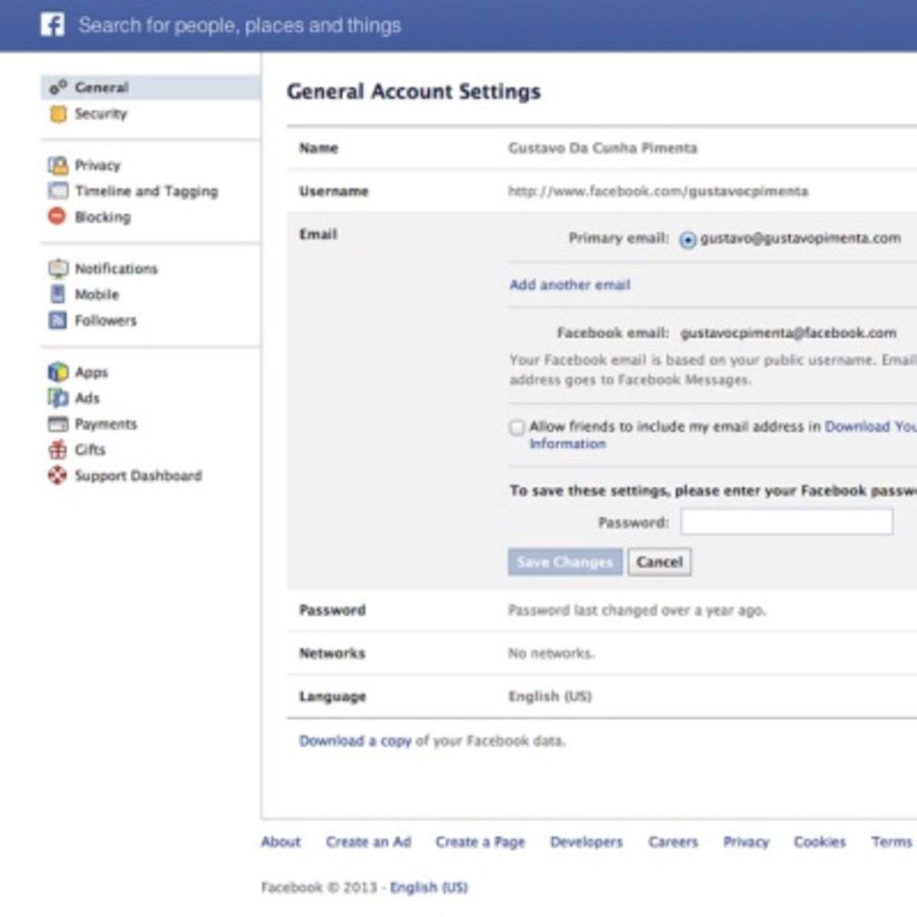Screen dimensions: 917x917
Task: Click the Followers RSS icon
Action: click(57, 320)
